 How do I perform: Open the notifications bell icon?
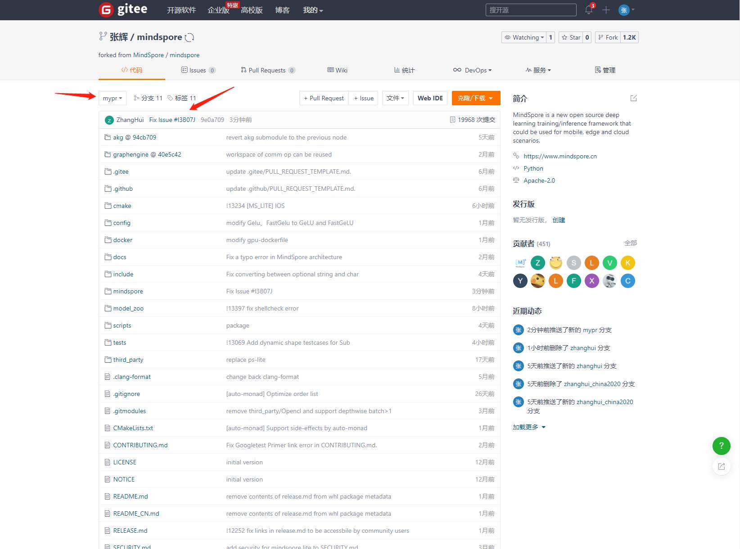(x=589, y=10)
